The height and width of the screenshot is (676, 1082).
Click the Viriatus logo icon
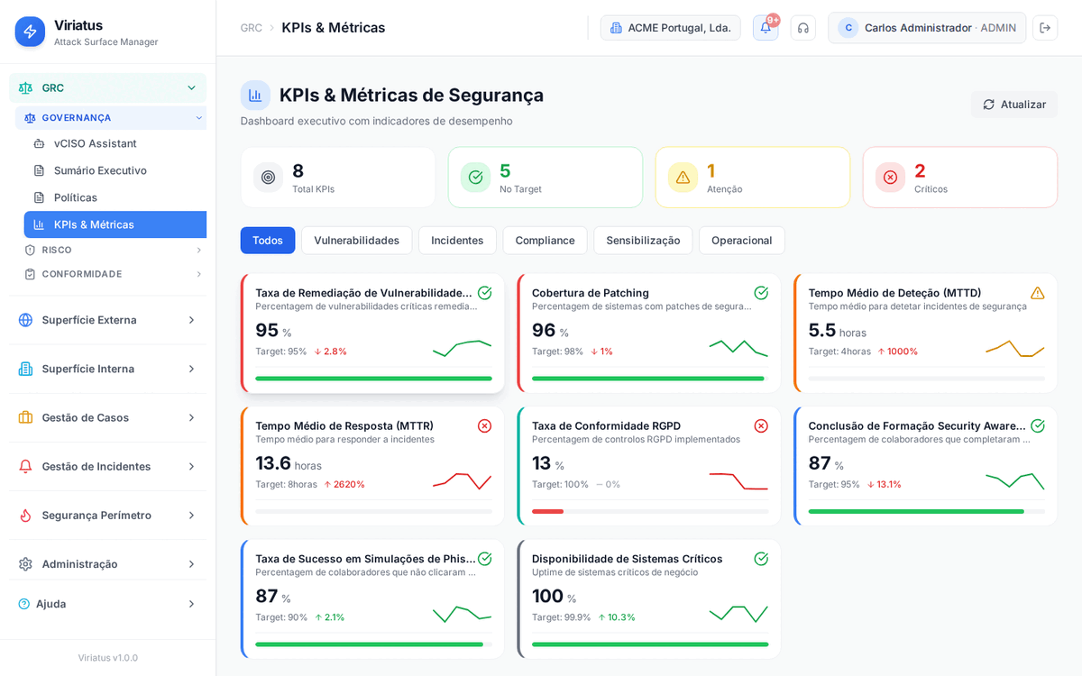29,32
